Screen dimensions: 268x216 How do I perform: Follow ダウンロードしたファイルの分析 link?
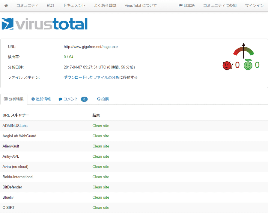pyautogui.click(x=91, y=77)
